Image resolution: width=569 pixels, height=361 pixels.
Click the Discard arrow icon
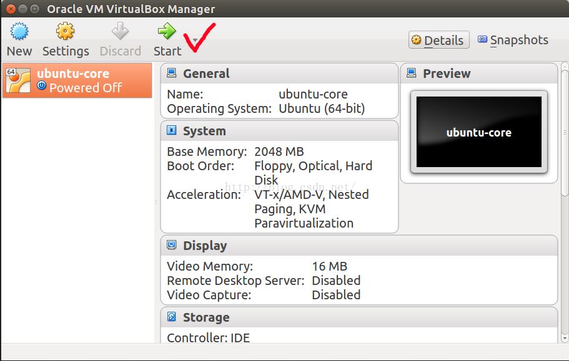pos(120,31)
